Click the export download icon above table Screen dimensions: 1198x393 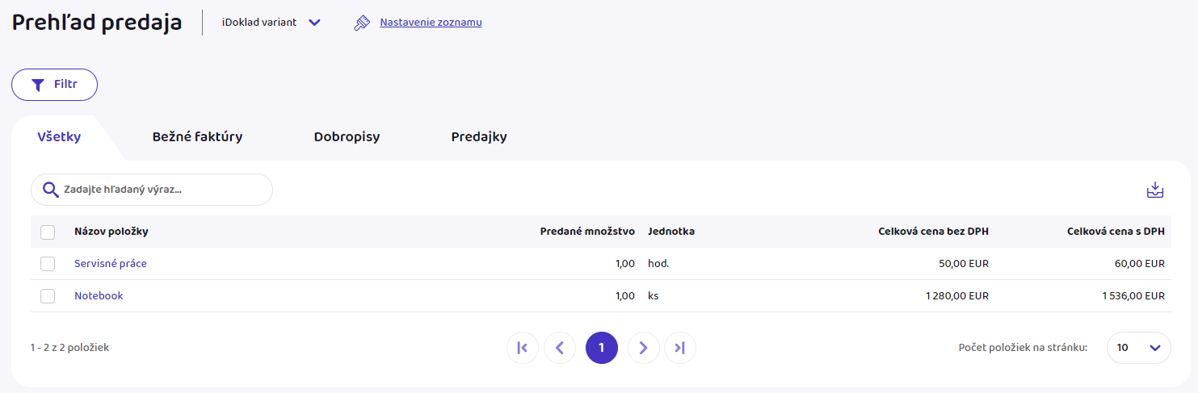coord(1155,190)
